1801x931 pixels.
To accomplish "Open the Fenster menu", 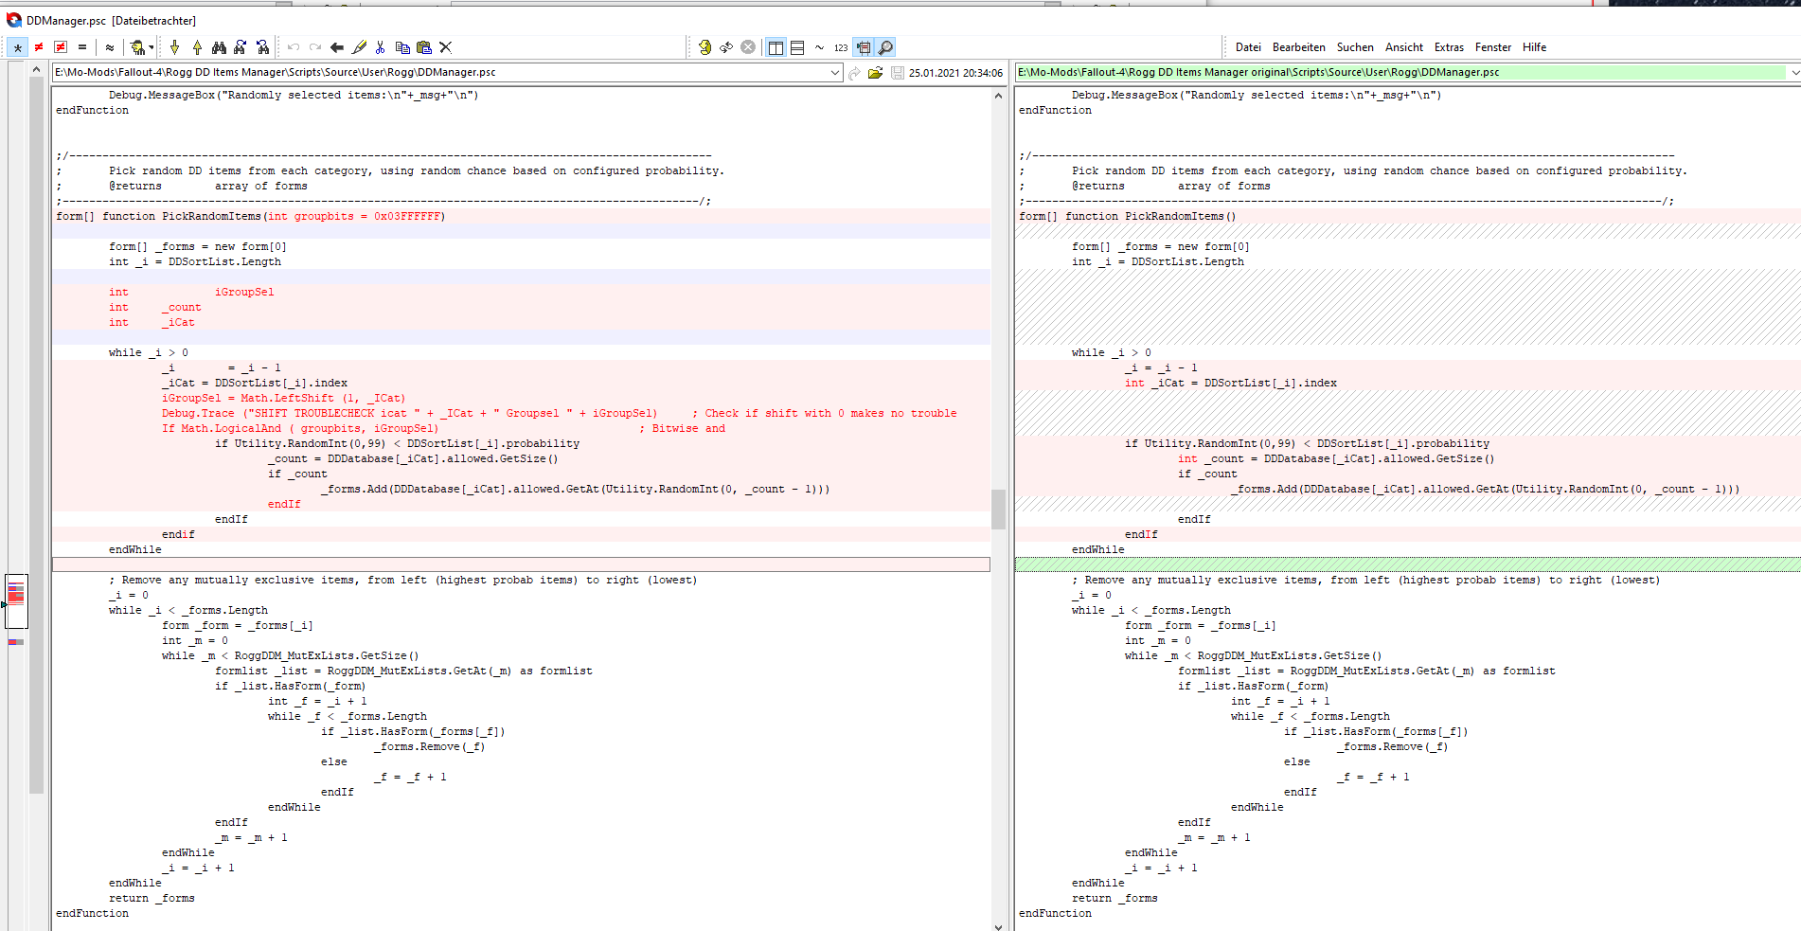I will [x=1493, y=47].
